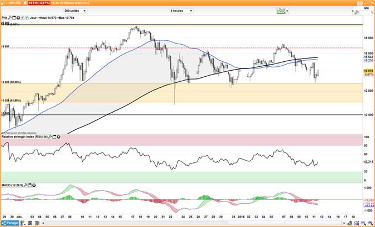Screen dimensions: 375x227
Task: Click the Relative strength index title
Action: tap(25, 137)
